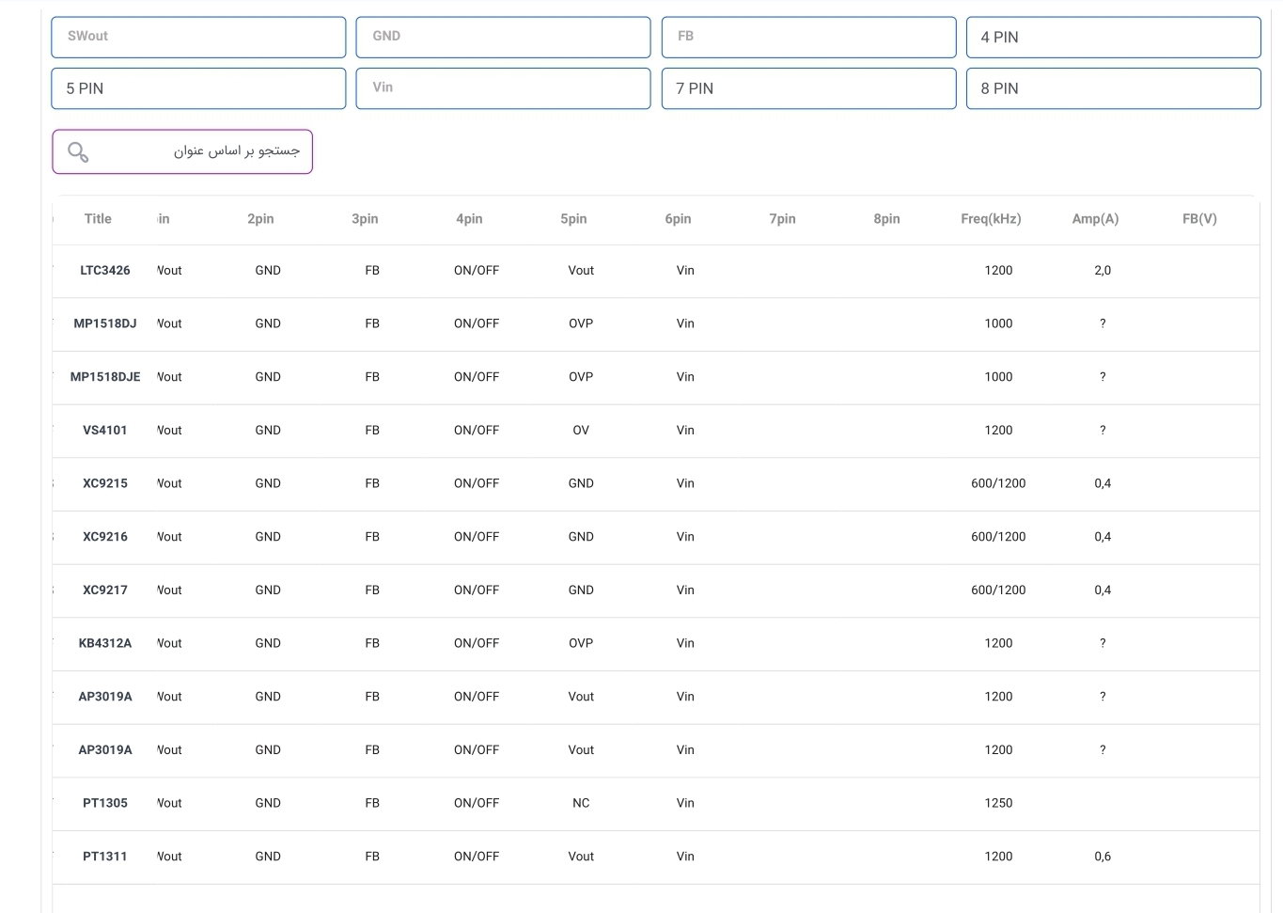Select the 7 PIN filter field
Viewport: 1283px width, 913px height.
coord(808,88)
